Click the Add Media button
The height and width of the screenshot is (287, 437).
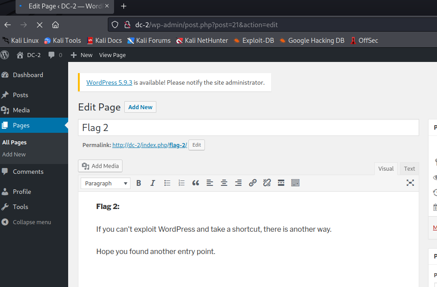pyautogui.click(x=100, y=166)
